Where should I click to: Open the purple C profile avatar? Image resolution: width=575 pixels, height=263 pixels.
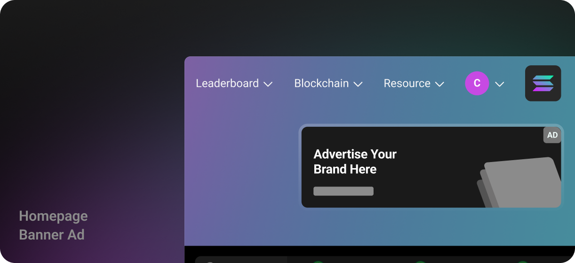477,83
